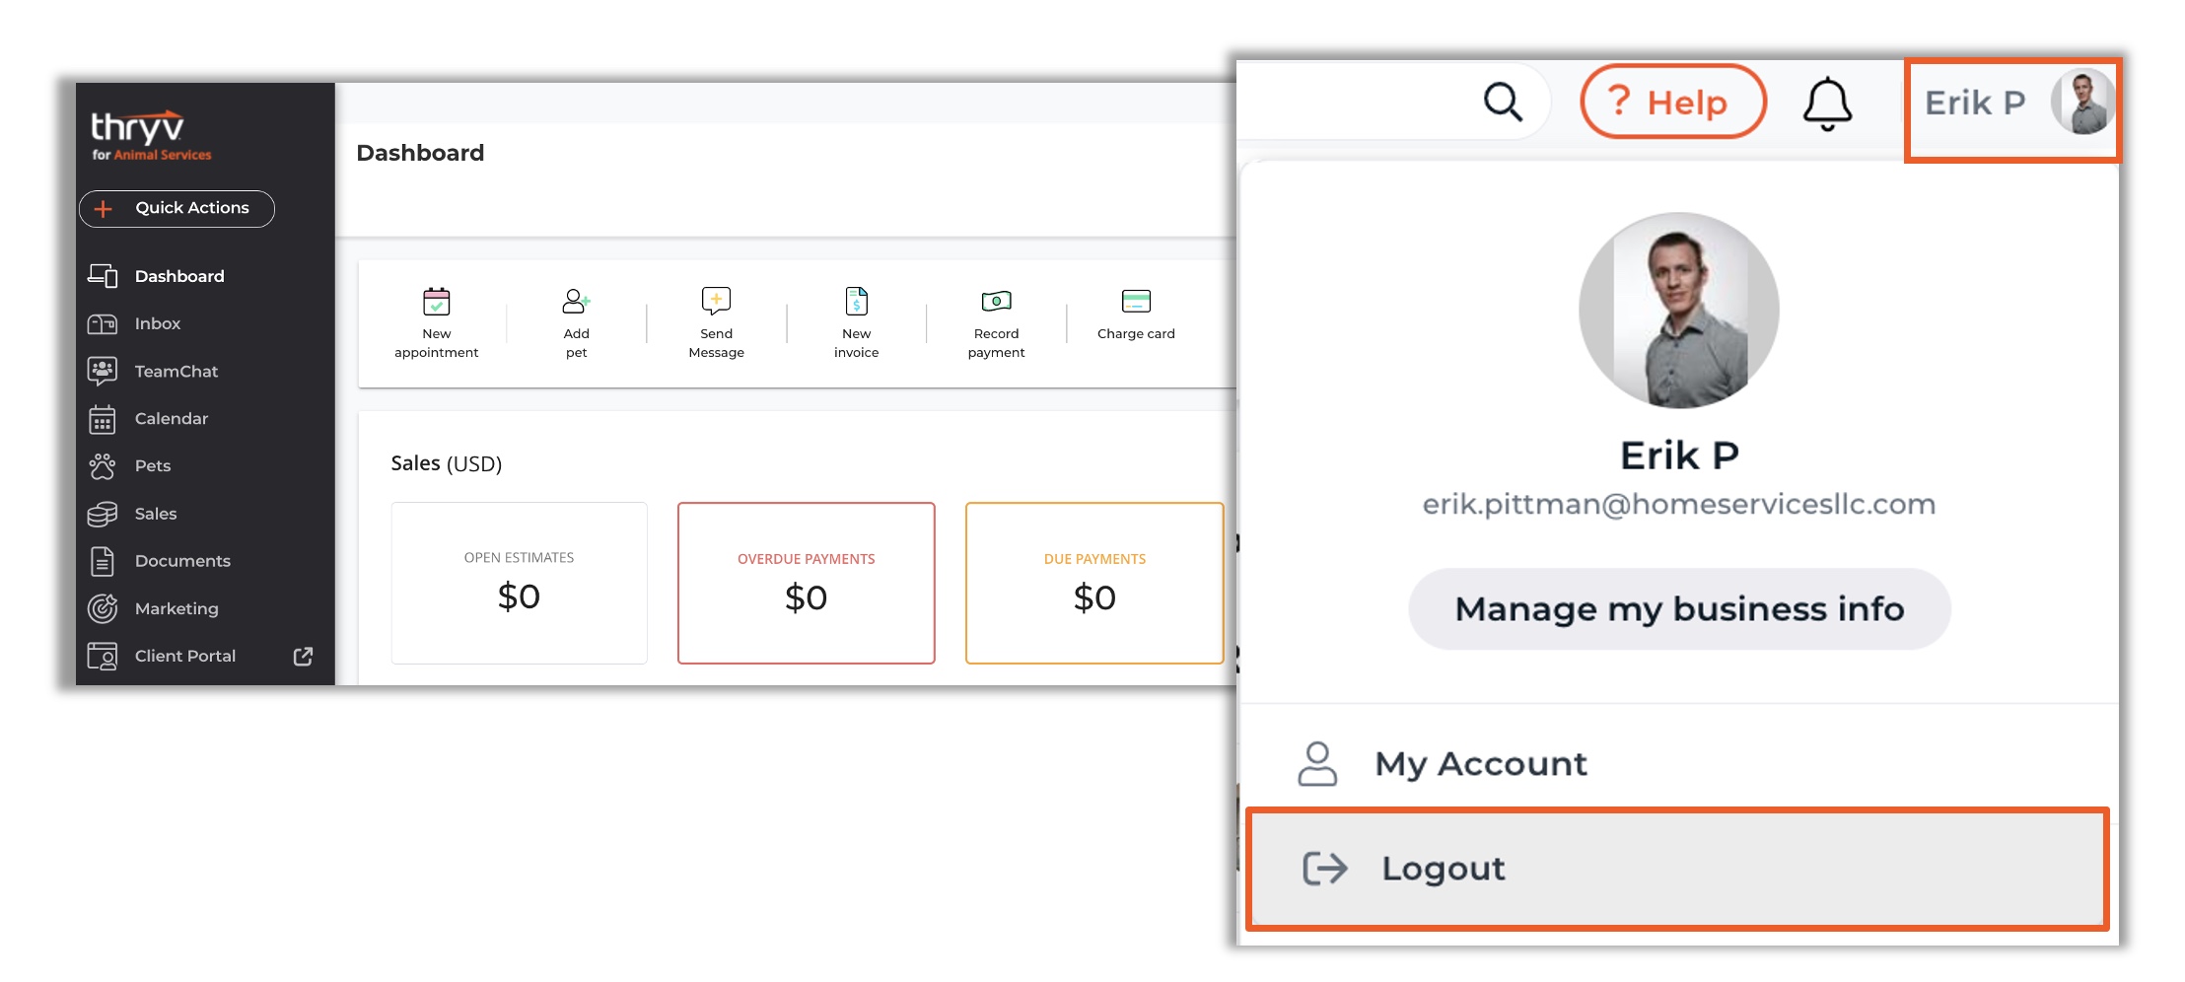This screenshot has width=2185, height=982.
Task: Open the Erik P profile menu
Action: pyautogui.click(x=2012, y=104)
